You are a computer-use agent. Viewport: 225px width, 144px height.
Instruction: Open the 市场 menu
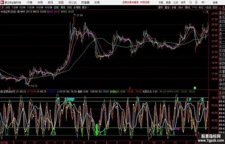[x=40, y=2]
